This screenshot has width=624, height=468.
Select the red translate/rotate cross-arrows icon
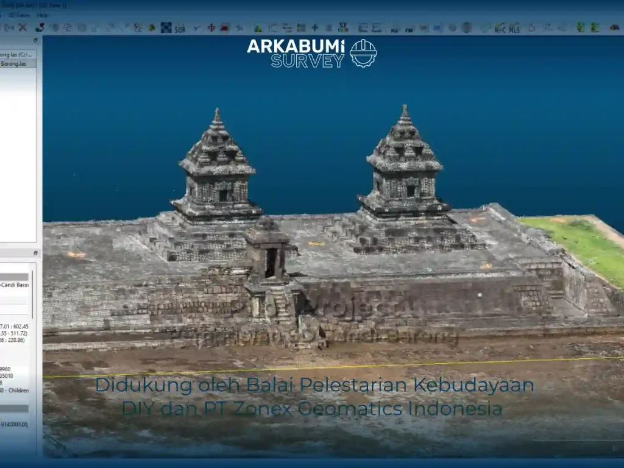tap(211, 27)
